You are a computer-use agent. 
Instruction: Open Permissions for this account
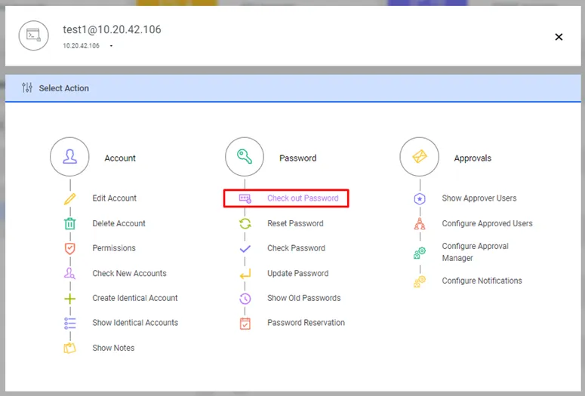pyautogui.click(x=114, y=248)
